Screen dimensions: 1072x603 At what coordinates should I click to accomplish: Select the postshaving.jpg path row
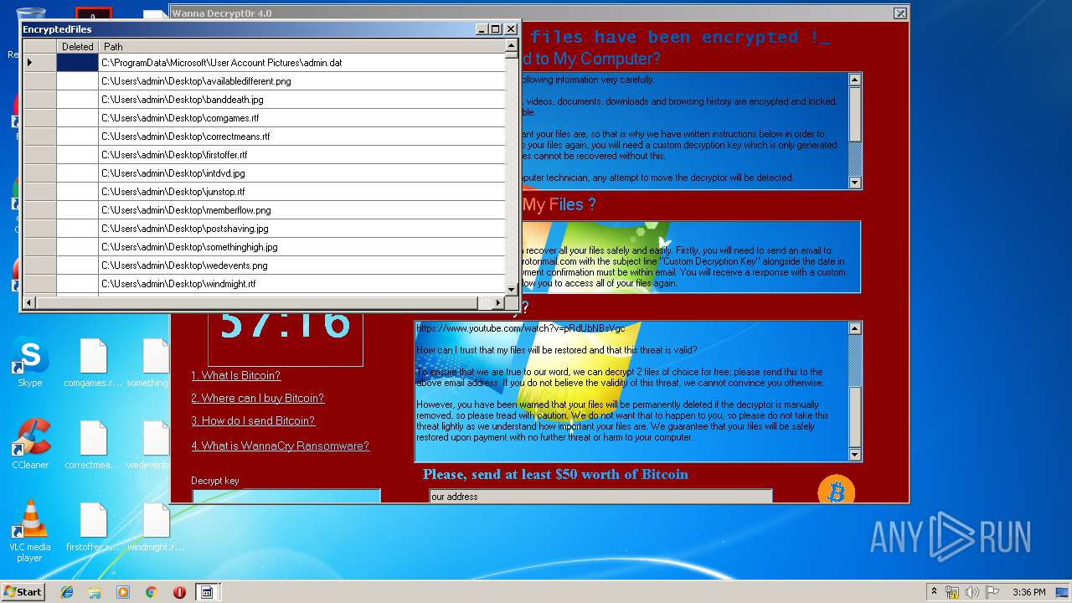click(301, 229)
